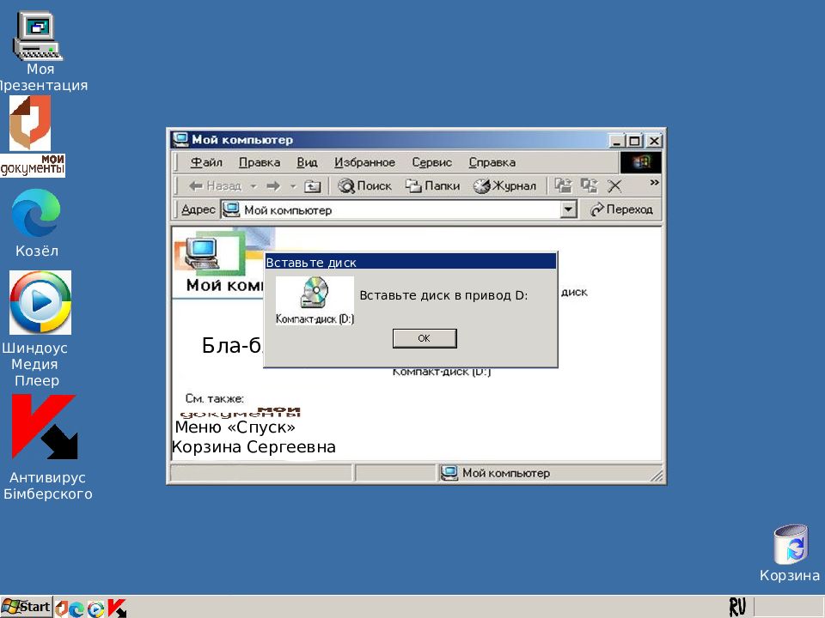Click the Переход go button
The width and height of the screenshot is (825, 618).
pyautogui.click(x=621, y=209)
